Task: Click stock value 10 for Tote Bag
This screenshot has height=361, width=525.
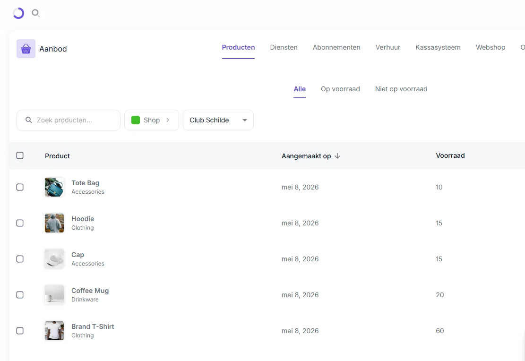Action: pos(439,187)
